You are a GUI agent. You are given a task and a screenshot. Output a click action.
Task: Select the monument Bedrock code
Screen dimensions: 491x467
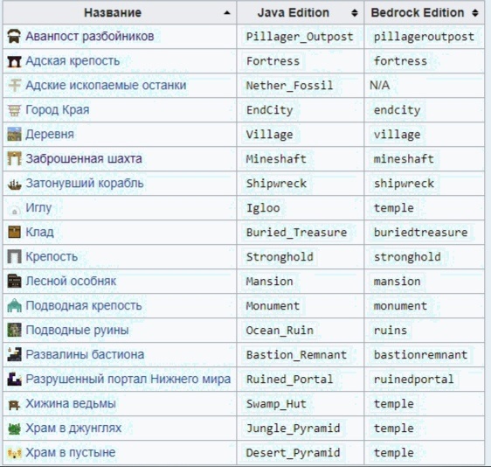point(400,306)
